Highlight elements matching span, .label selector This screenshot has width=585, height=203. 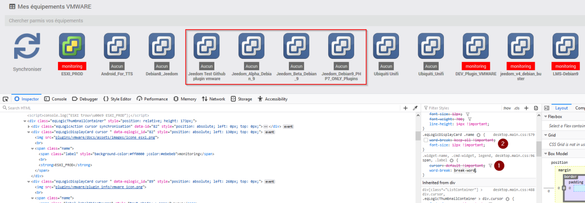point(451,161)
